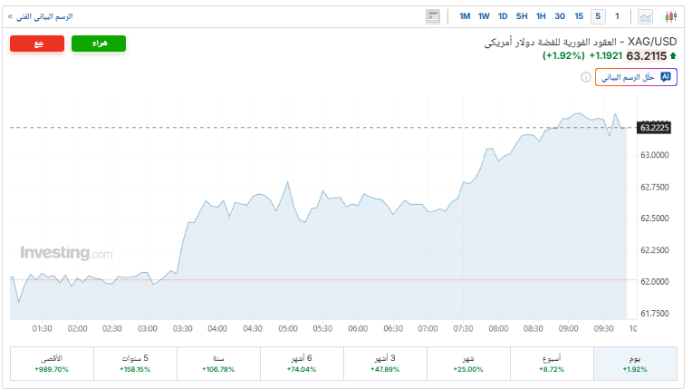Open the info icon beside the AI analysis button
692x389 pixels.
pyautogui.click(x=585, y=77)
